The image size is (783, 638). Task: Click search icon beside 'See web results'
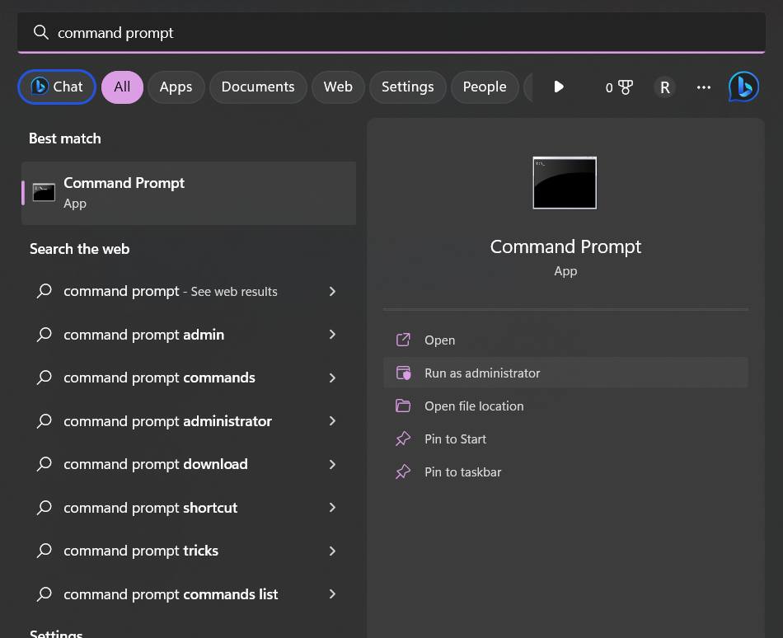(45, 291)
